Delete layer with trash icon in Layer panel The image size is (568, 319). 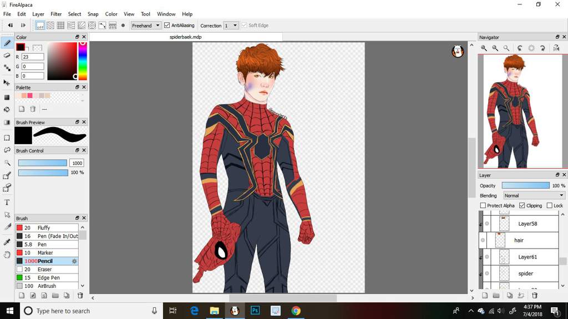pos(534,296)
